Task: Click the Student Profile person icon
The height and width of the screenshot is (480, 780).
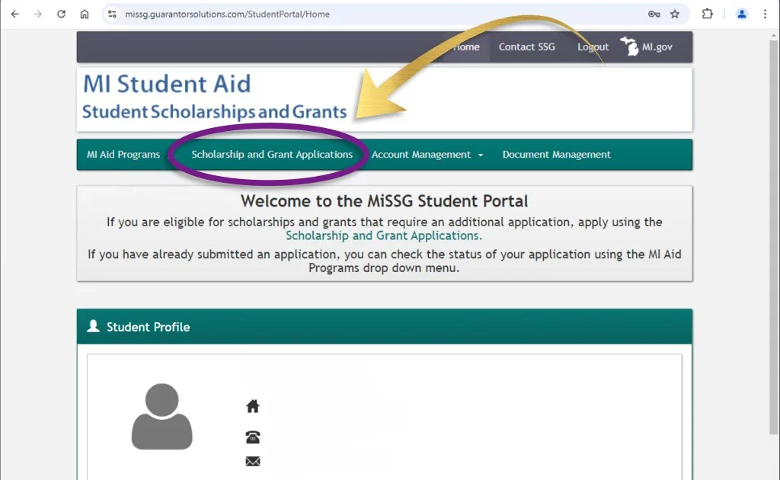Action: 93,326
